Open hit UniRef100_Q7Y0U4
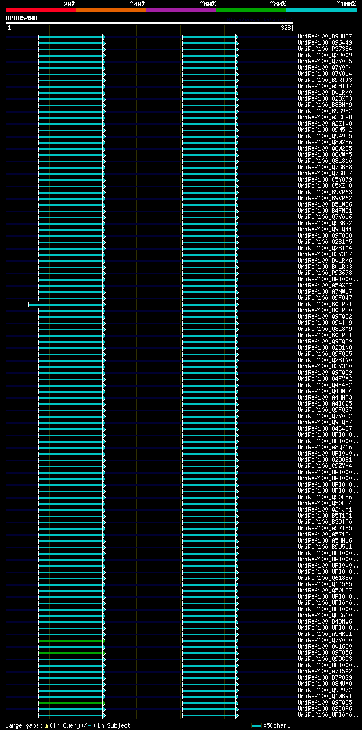This screenshot has height=730, width=362. point(325,74)
